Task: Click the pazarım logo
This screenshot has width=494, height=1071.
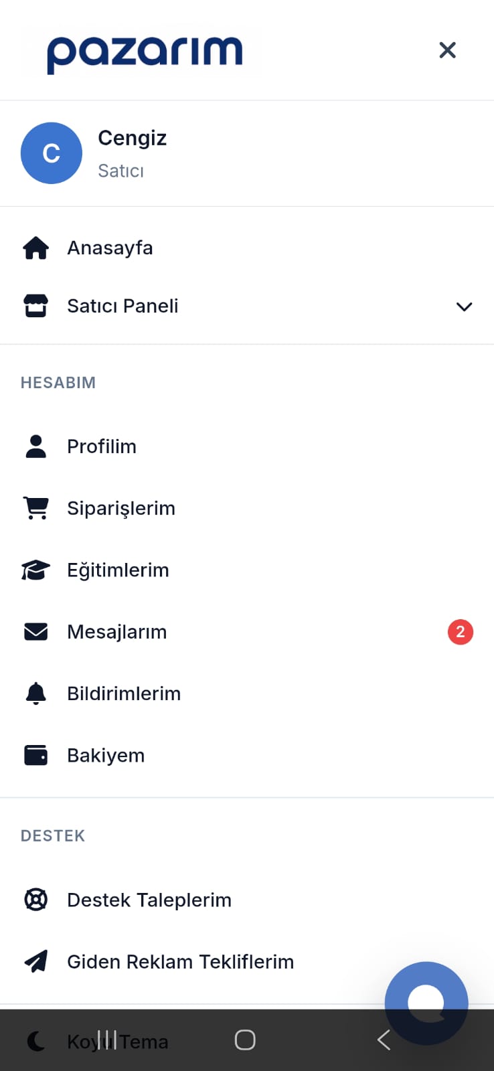Action: [x=145, y=53]
